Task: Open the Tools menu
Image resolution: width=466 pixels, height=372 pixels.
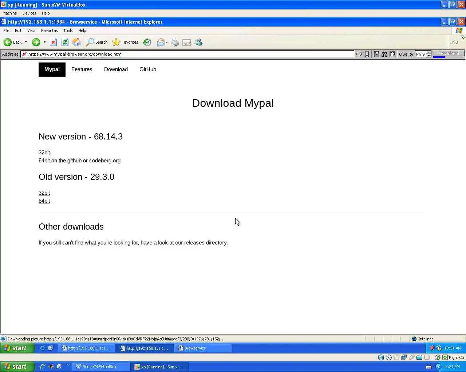Action: tap(68, 31)
